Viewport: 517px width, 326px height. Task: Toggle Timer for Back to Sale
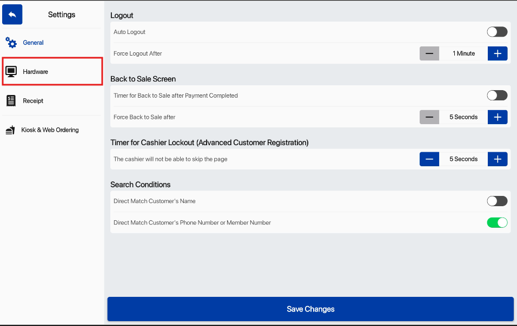click(497, 96)
